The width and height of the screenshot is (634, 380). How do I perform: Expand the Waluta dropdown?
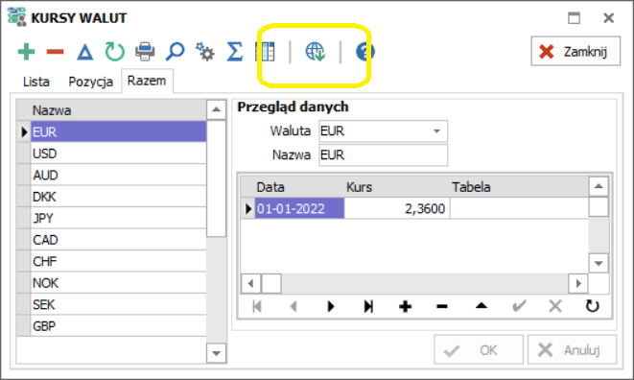(436, 131)
